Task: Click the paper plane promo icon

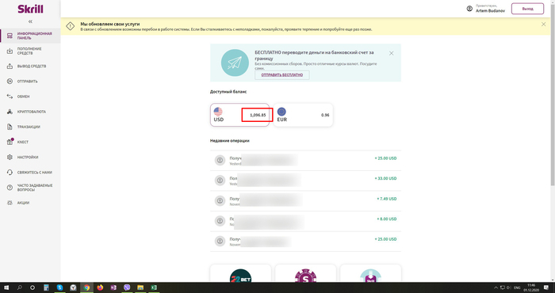Action: coord(235,63)
